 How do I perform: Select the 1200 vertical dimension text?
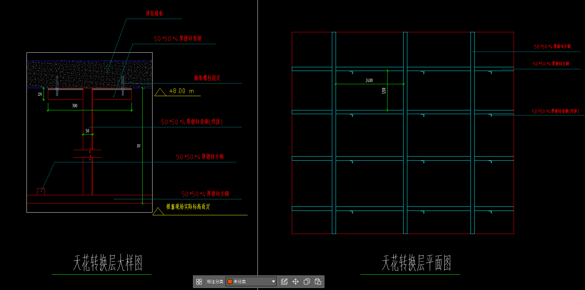pyautogui.click(x=384, y=91)
